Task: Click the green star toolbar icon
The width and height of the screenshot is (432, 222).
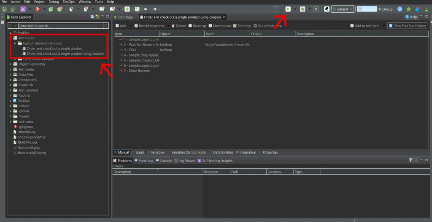Action: [408, 9]
